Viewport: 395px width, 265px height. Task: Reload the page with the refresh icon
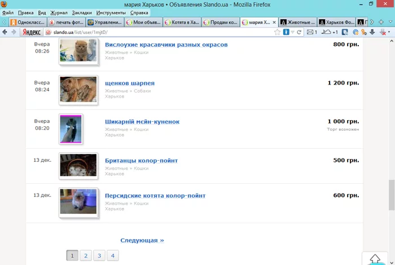tap(299, 32)
